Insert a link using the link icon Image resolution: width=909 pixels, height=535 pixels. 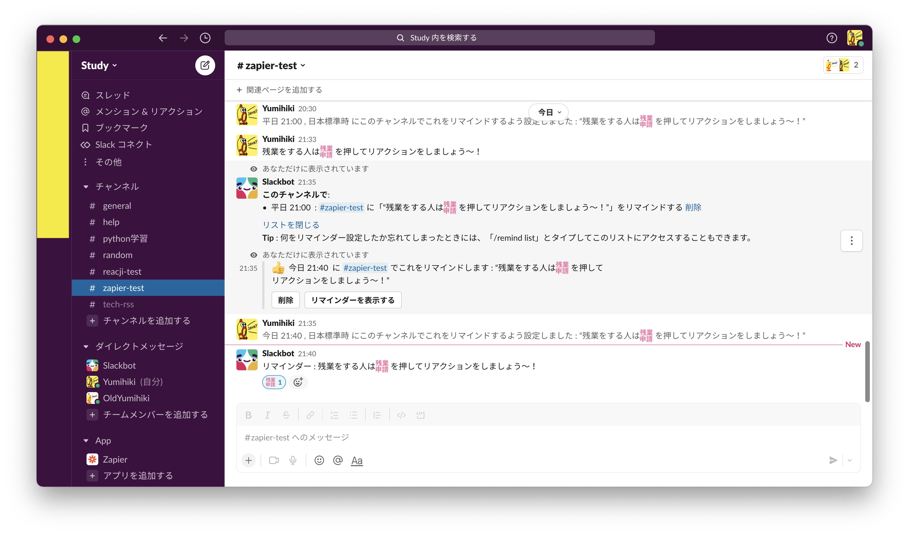point(310,415)
